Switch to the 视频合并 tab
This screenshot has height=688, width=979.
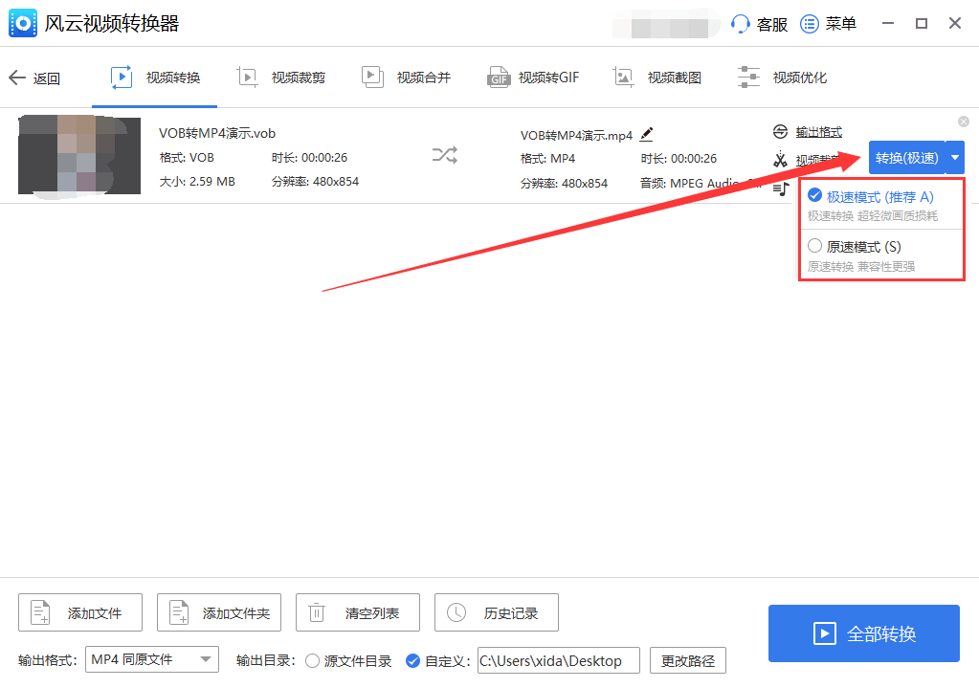[406, 77]
